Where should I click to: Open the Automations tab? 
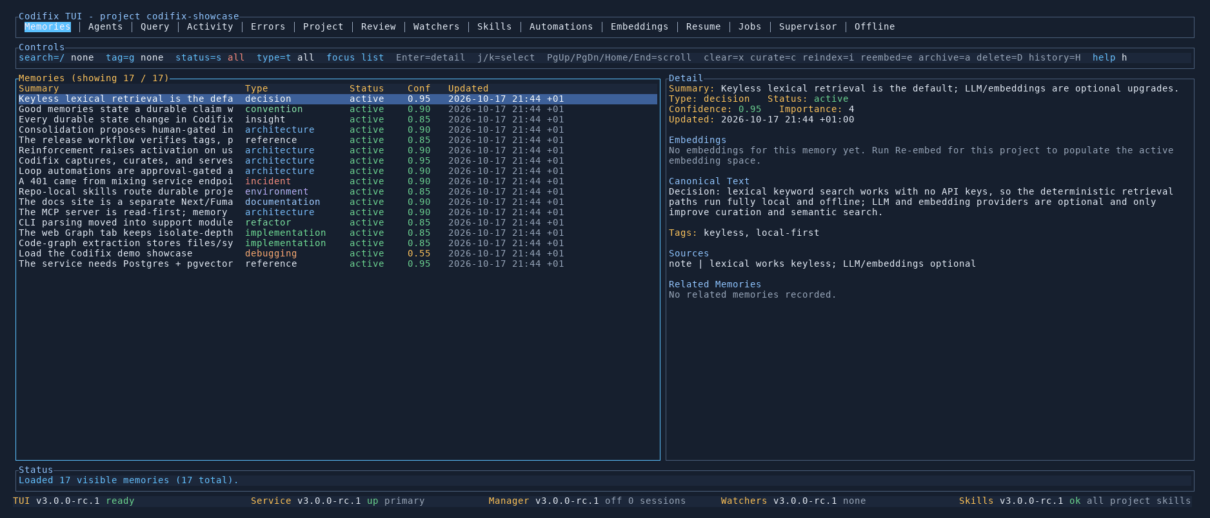(x=561, y=27)
